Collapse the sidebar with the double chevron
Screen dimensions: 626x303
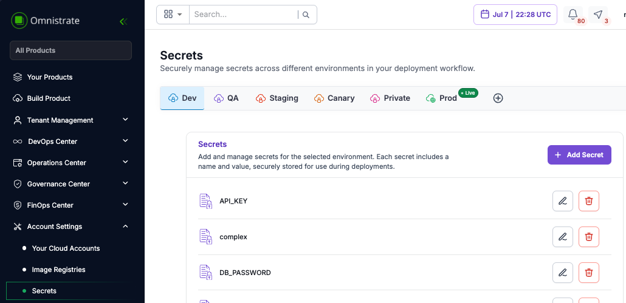point(123,21)
